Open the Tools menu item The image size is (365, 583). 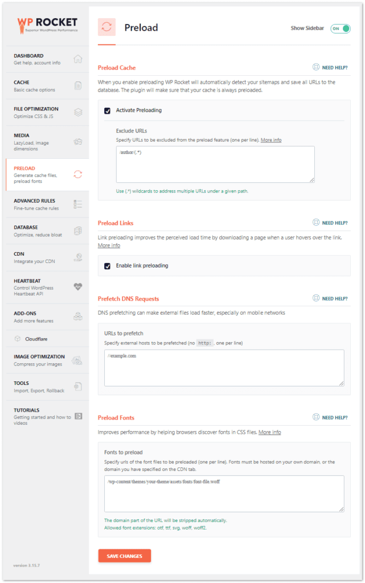tap(48, 387)
